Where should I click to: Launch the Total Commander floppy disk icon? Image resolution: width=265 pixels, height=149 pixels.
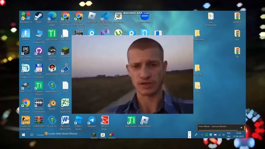coord(39,71)
